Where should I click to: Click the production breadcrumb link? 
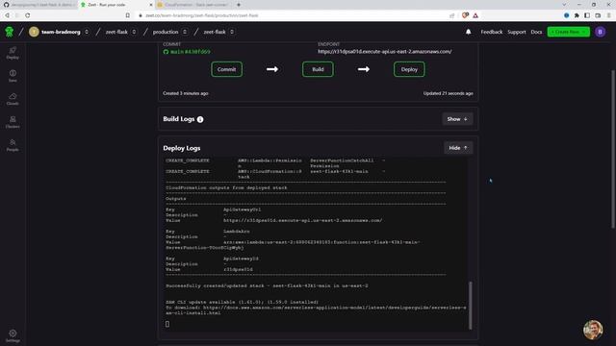166,32
